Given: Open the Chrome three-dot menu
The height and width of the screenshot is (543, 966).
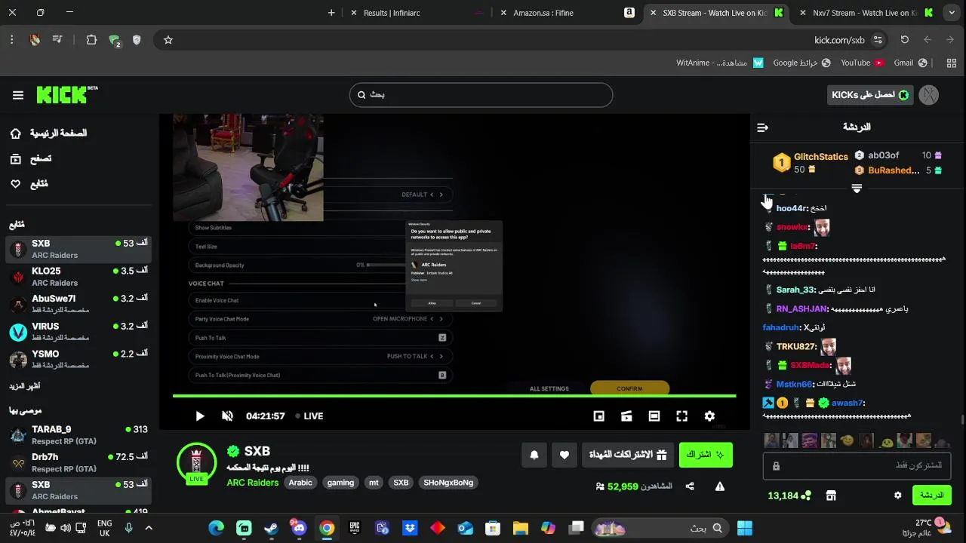Looking at the screenshot, I should pyautogui.click(x=11, y=40).
